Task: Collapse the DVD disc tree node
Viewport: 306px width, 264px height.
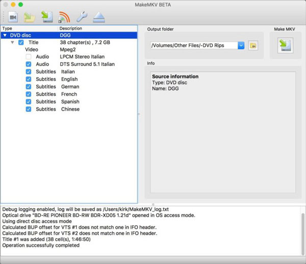Action: 5,35
